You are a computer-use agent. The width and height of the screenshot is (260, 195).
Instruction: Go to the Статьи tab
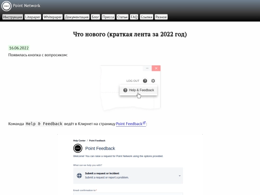(122, 17)
